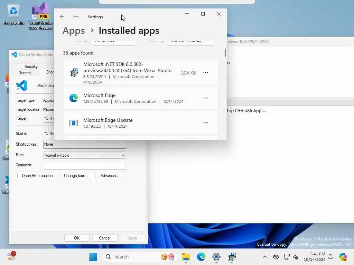Click the Target path input field
The image size is (354, 265).
click(48, 118)
